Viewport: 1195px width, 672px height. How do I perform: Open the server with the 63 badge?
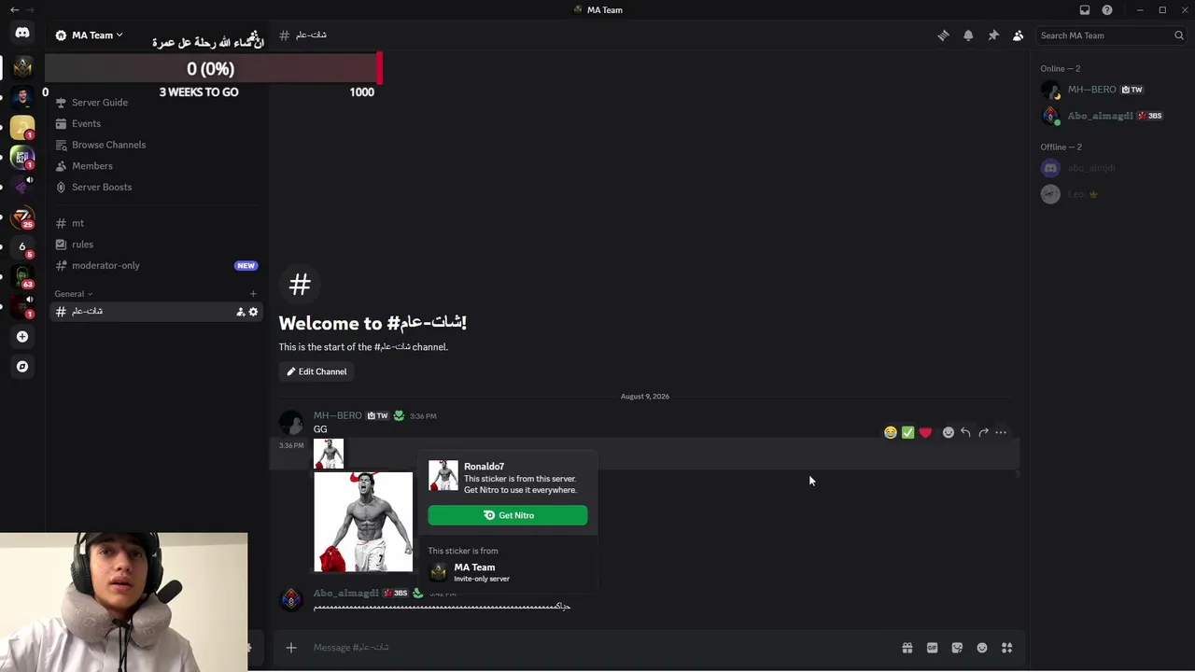coord(22,276)
